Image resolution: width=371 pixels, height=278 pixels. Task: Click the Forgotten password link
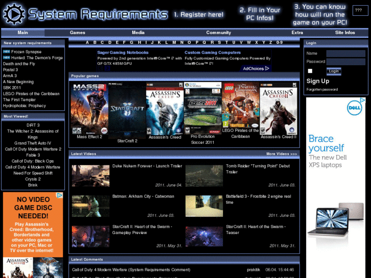(x=322, y=89)
